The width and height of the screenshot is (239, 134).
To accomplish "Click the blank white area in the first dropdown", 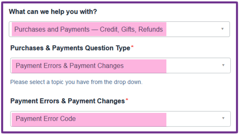I will click(193, 29).
